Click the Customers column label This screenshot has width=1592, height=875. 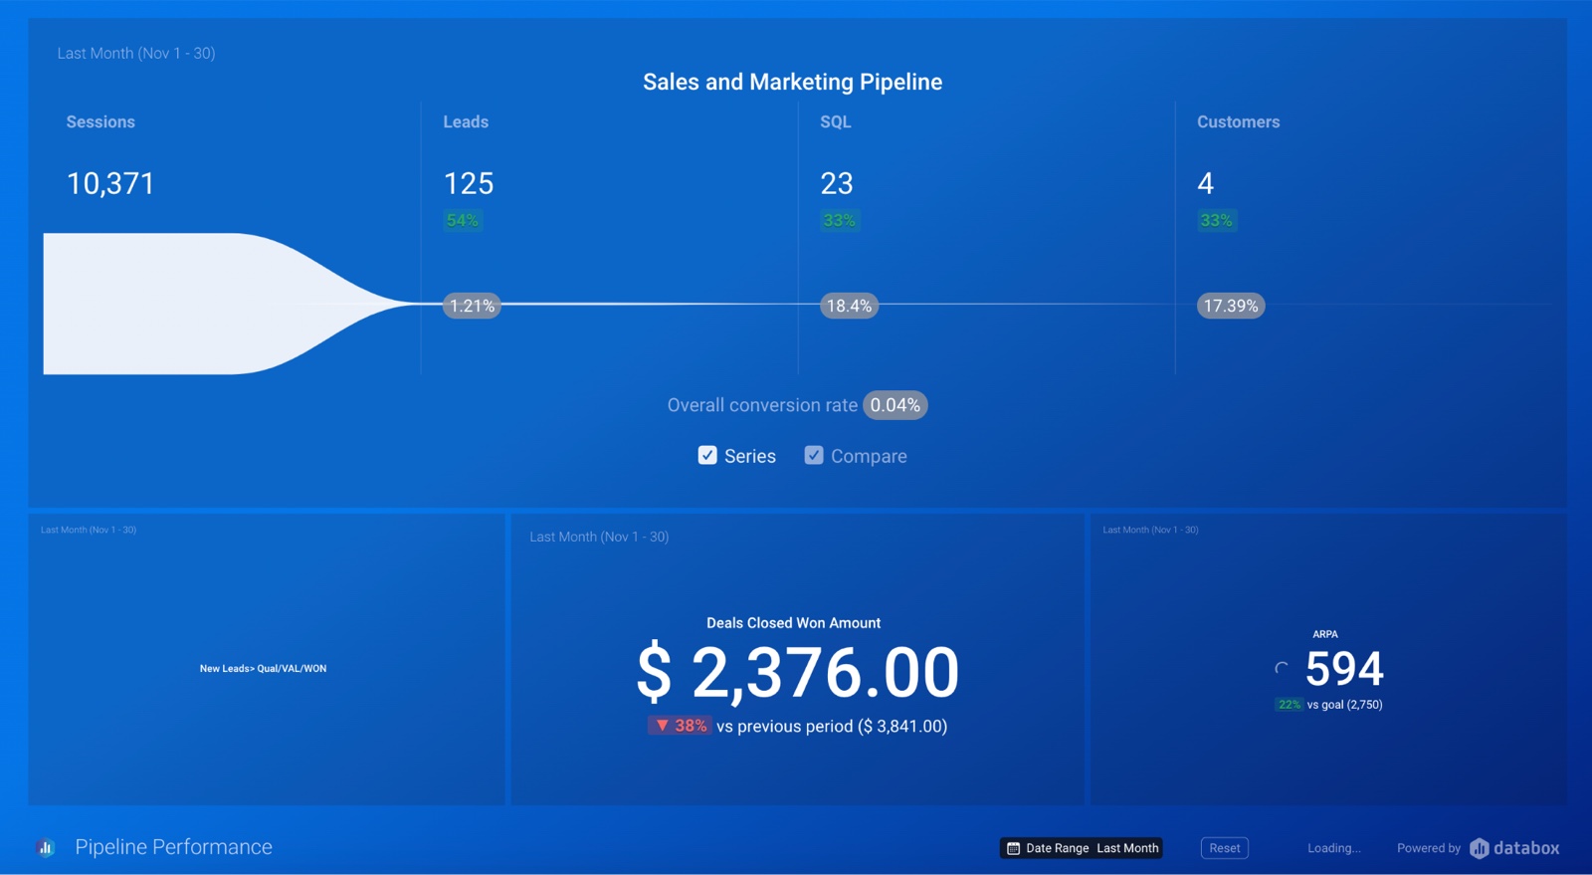click(x=1239, y=121)
